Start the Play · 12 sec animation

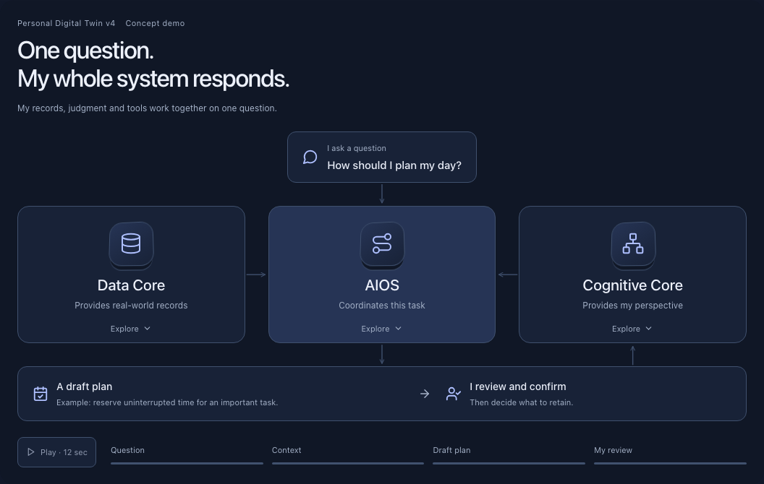click(57, 452)
